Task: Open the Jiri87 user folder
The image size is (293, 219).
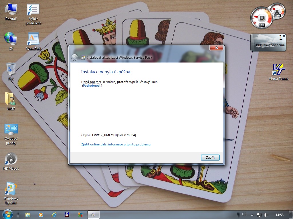Action: (x=11, y=101)
